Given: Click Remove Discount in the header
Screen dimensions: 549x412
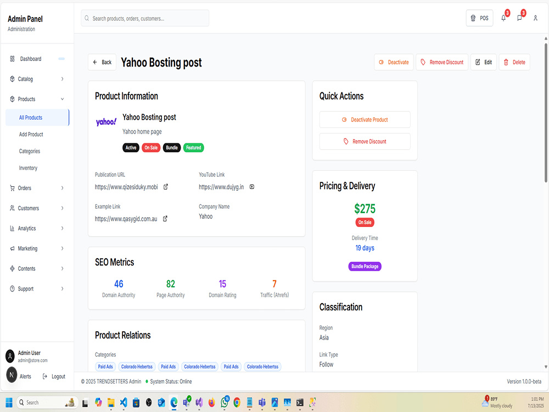Looking at the screenshot, I should 442,63.
